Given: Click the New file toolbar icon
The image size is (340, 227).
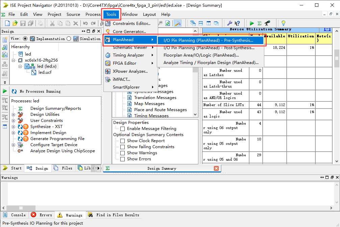Looking at the screenshot, I should (7, 23).
